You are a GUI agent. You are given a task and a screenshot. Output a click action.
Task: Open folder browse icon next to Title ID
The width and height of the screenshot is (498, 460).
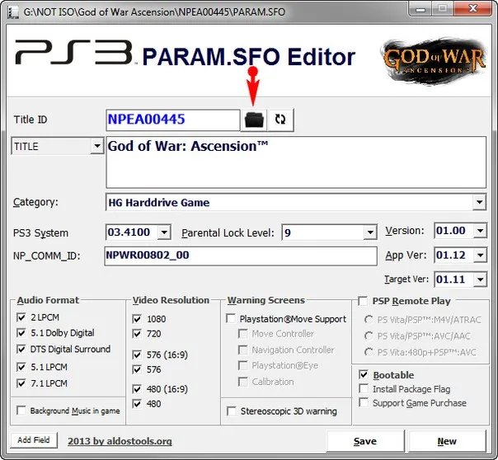(254, 120)
